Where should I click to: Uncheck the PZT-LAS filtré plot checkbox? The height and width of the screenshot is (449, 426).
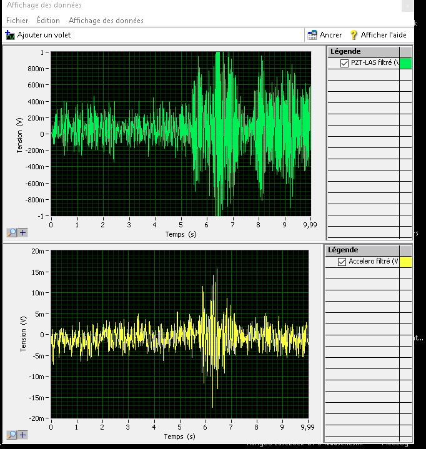click(x=344, y=63)
